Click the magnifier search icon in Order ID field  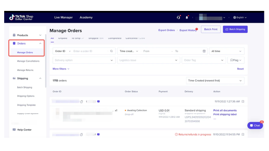click(x=111, y=51)
